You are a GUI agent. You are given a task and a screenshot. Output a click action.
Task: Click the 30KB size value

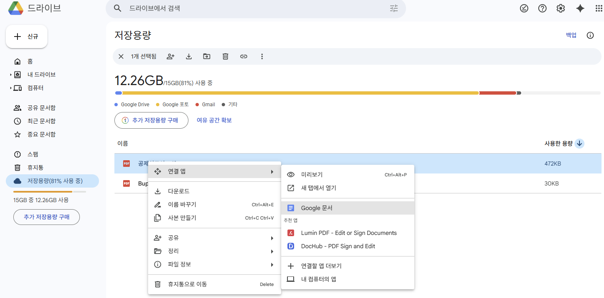(x=552, y=183)
